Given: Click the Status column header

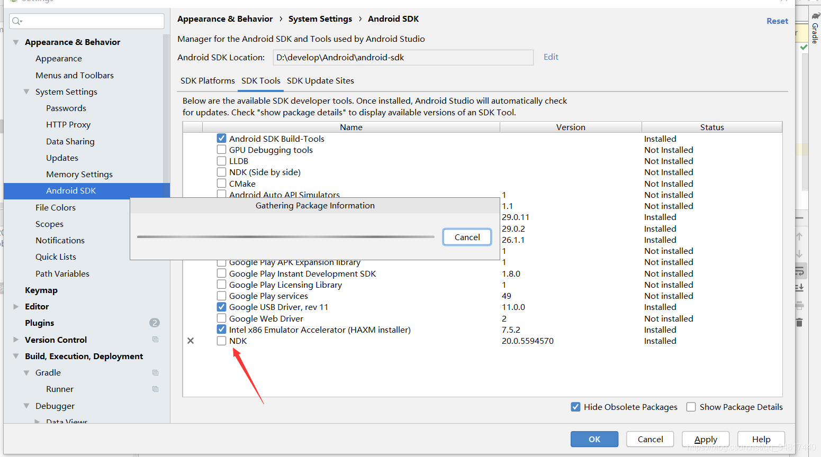Looking at the screenshot, I should point(712,127).
